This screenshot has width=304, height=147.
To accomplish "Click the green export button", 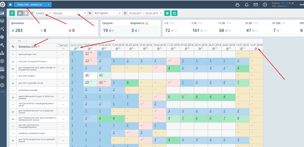I will coord(175,13).
